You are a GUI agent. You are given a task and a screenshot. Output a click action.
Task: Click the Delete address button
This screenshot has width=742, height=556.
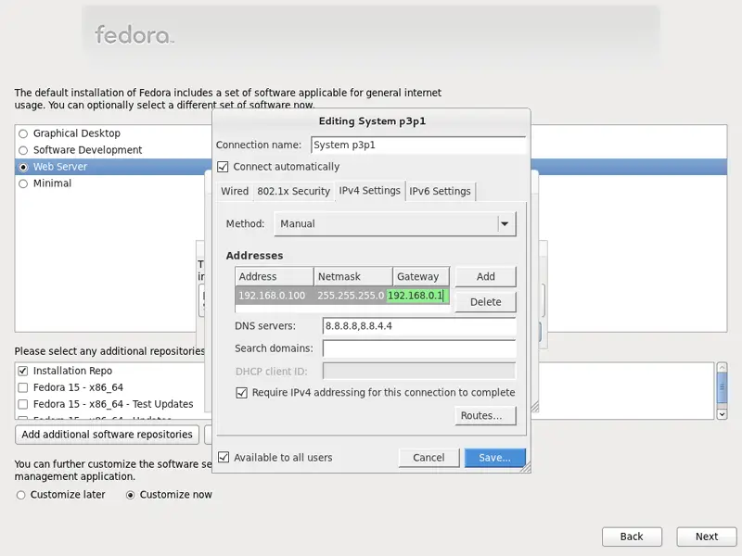(485, 302)
